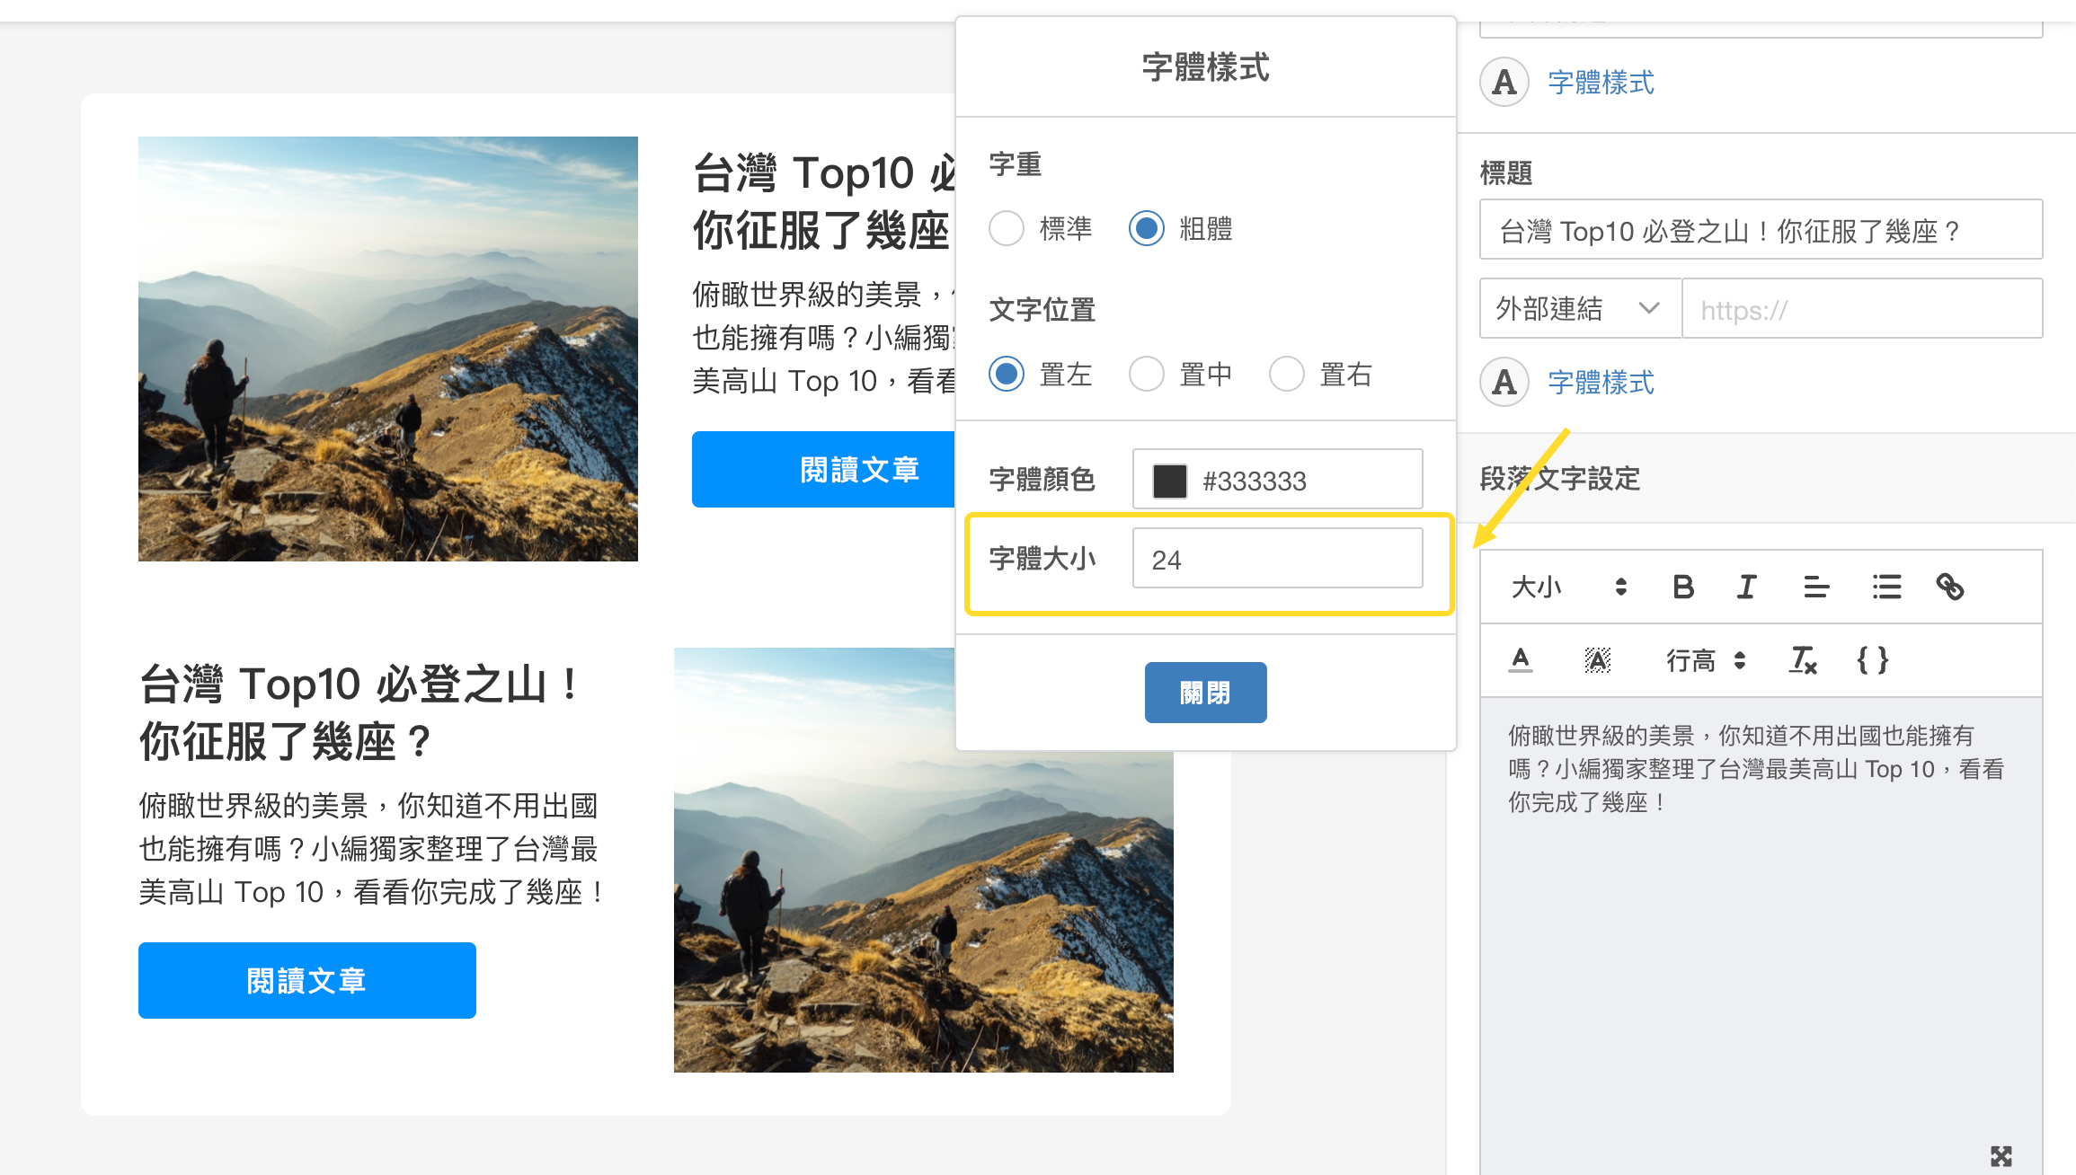Toggle bold formatting in paragraph editor

point(1683,587)
